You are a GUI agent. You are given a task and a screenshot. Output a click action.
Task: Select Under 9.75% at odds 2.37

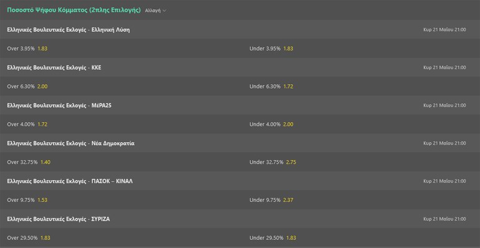click(271, 200)
